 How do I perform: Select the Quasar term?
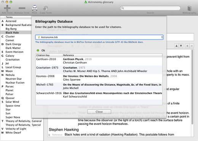tap(10, 98)
